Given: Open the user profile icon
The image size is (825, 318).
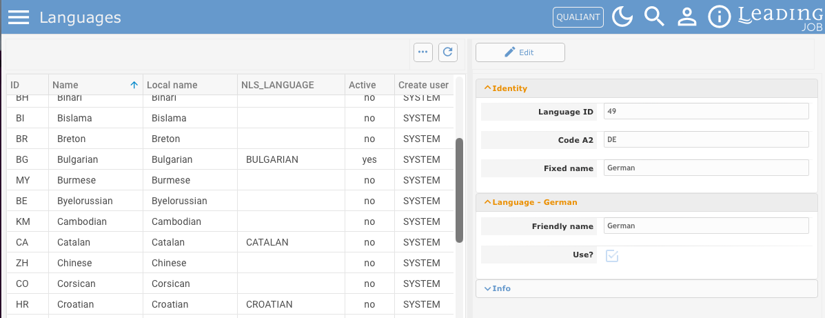Looking at the screenshot, I should pyautogui.click(x=686, y=17).
